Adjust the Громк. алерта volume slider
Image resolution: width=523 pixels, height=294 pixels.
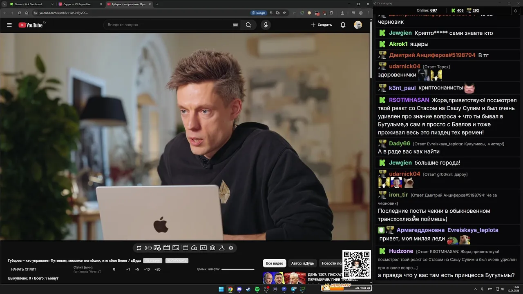pyautogui.click(x=238, y=269)
